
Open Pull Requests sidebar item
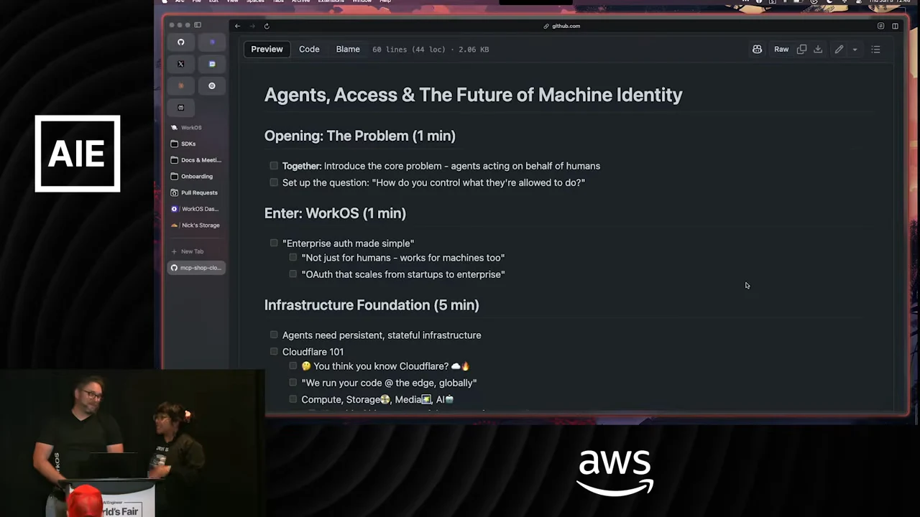[196, 192]
